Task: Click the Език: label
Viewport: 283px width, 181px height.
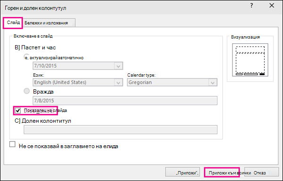Action: pyautogui.click(x=39, y=75)
